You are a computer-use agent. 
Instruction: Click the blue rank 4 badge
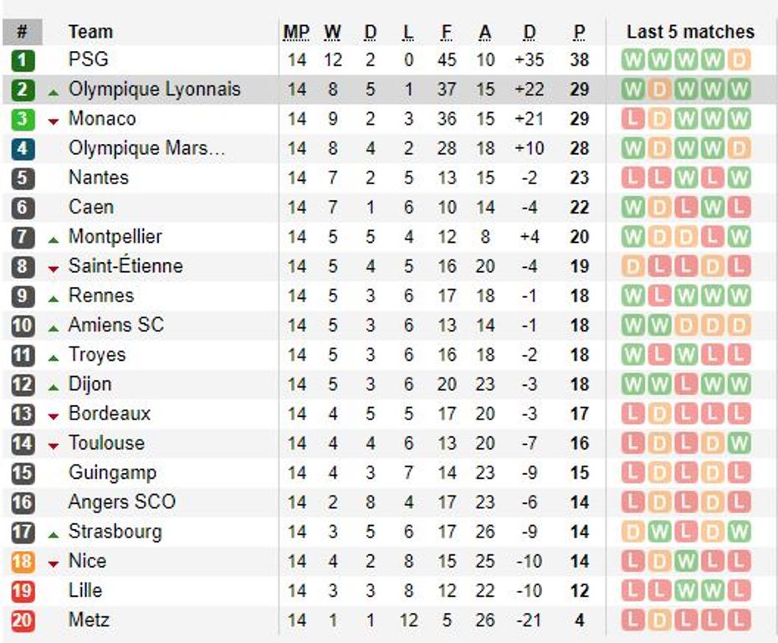pyautogui.click(x=23, y=149)
